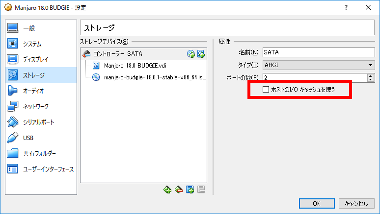Open the シリアルポート settings category
This screenshot has width=380, height=214.
pyautogui.click(x=41, y=122)
